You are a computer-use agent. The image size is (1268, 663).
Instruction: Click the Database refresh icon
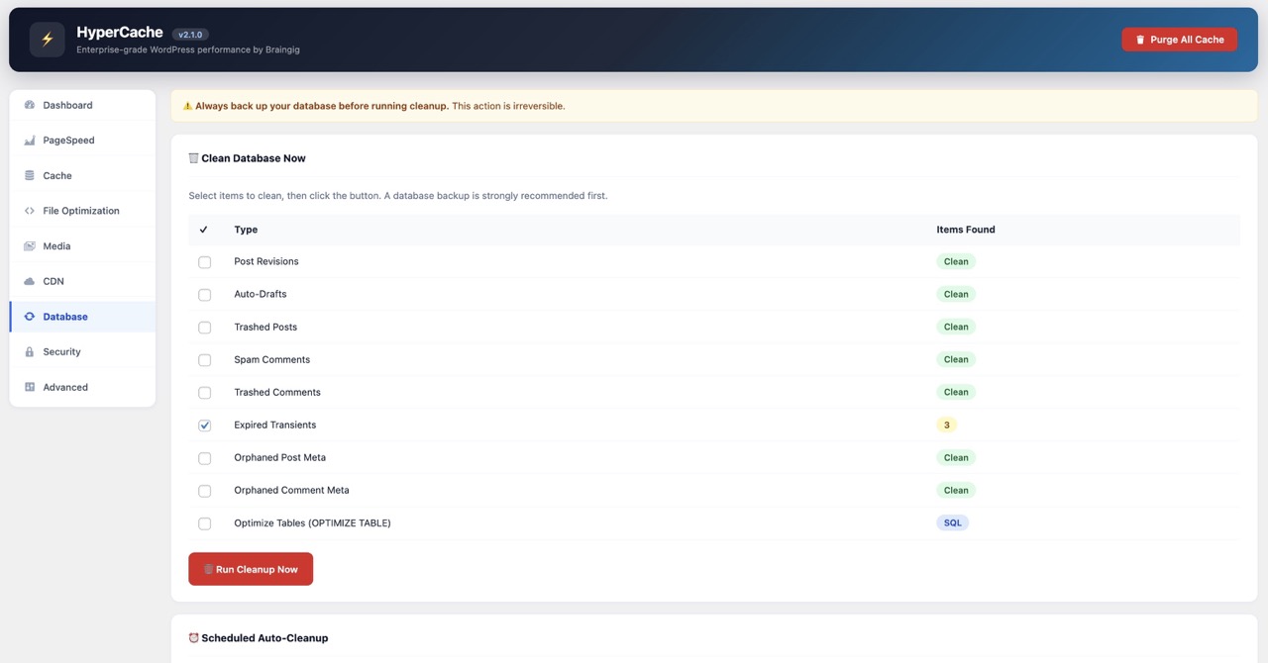point(30,317)
